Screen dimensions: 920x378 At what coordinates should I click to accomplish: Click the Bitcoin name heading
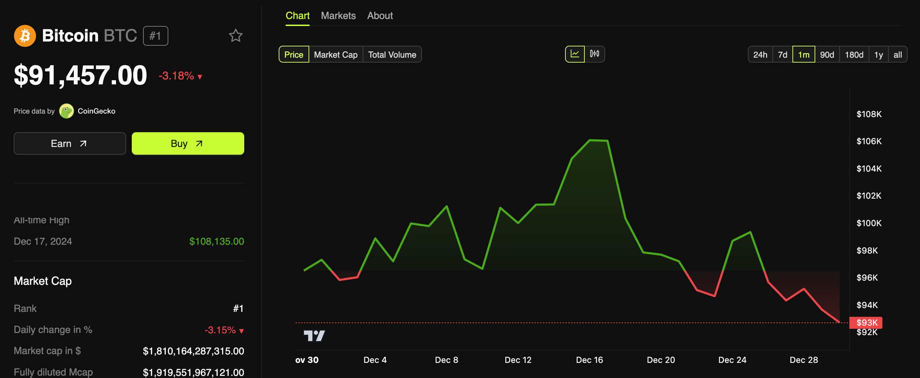coord(70,36)
